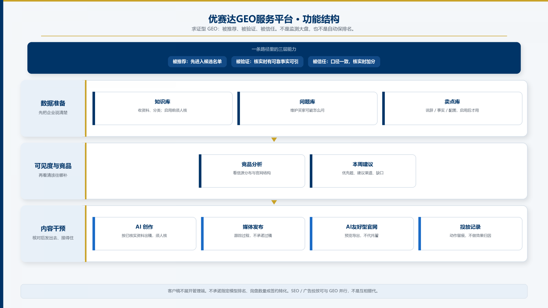The width and height of the screenshot is (548, 308).
Task: Click the banner heading 一条路径里的三层能力
Action: [274, 49]
